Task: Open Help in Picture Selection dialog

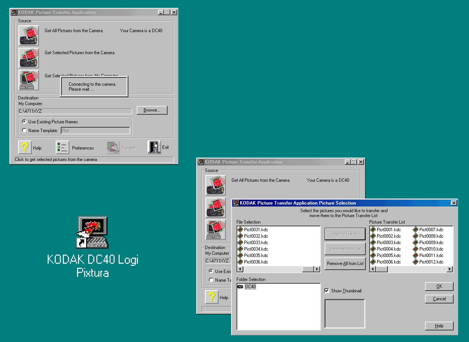Action: pos(439,326)
